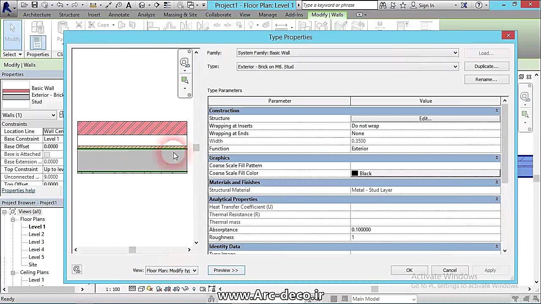Click the Properties palette icon in ribbon
The height and width of the screenshot is (304, 541).
38,42
